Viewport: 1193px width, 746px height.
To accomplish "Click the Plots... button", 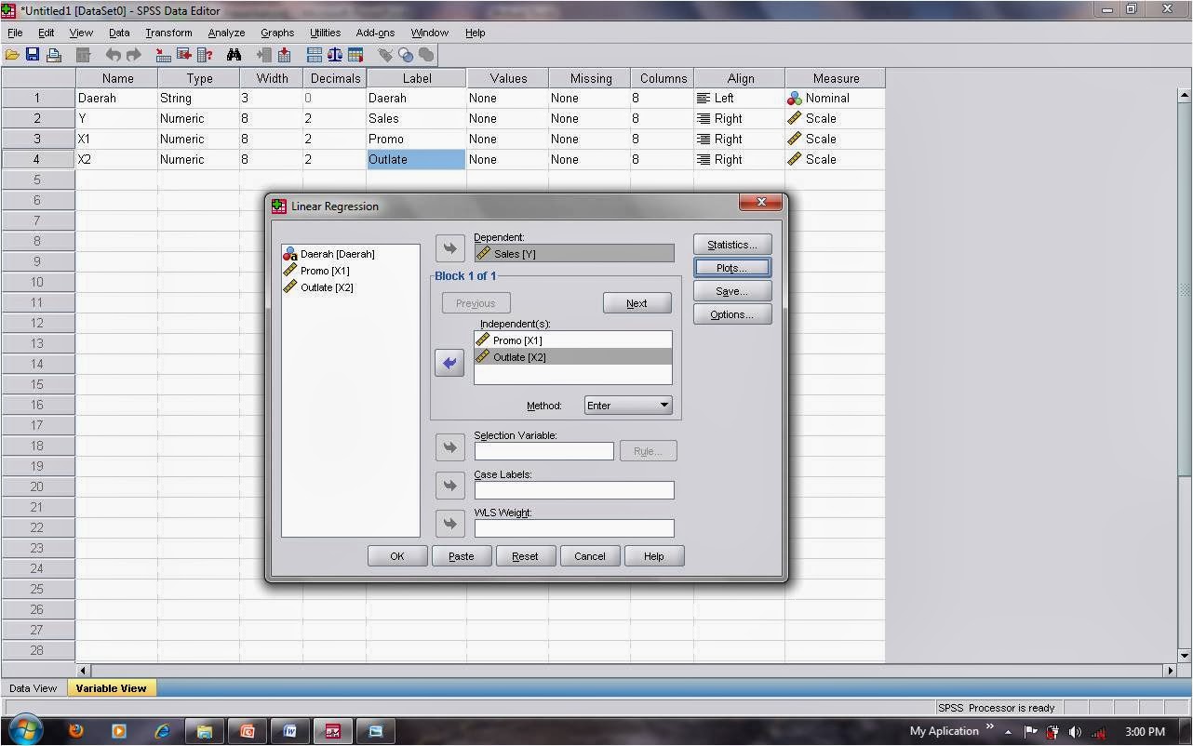I will point(732,268).
